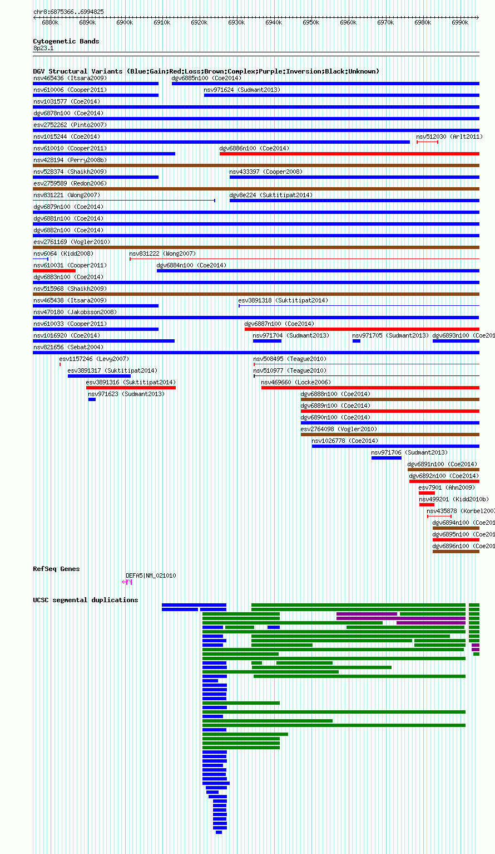The height and width of the screenshot is (854, 495).
Task: Open variant nsv465436 (Itsara2009)
Action: (x=70, y=78)
